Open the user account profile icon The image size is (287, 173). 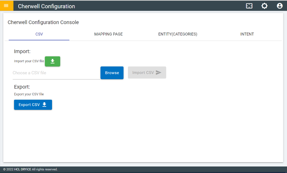(279, 6)
